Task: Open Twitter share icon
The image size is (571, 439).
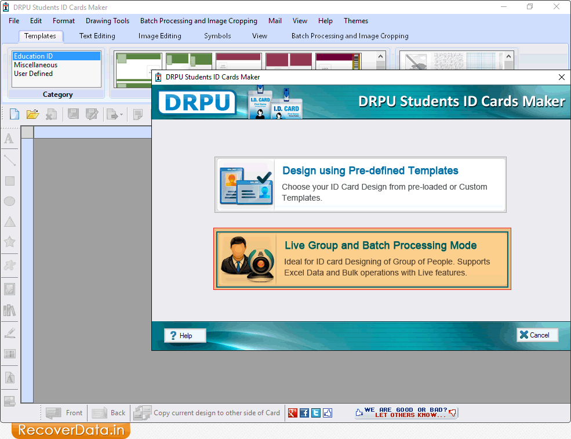Action: point(316,413)
